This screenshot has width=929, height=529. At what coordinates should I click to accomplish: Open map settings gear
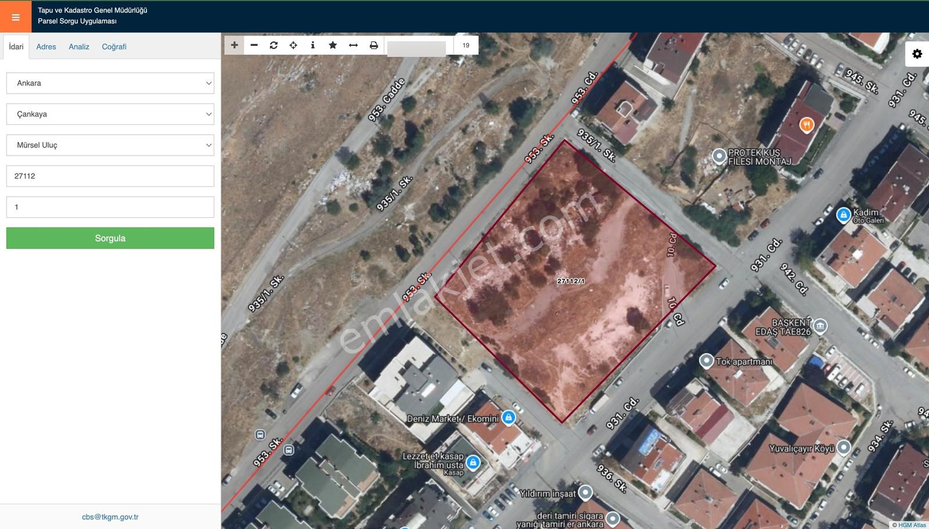pyautogui.click(x=917, y=54)
